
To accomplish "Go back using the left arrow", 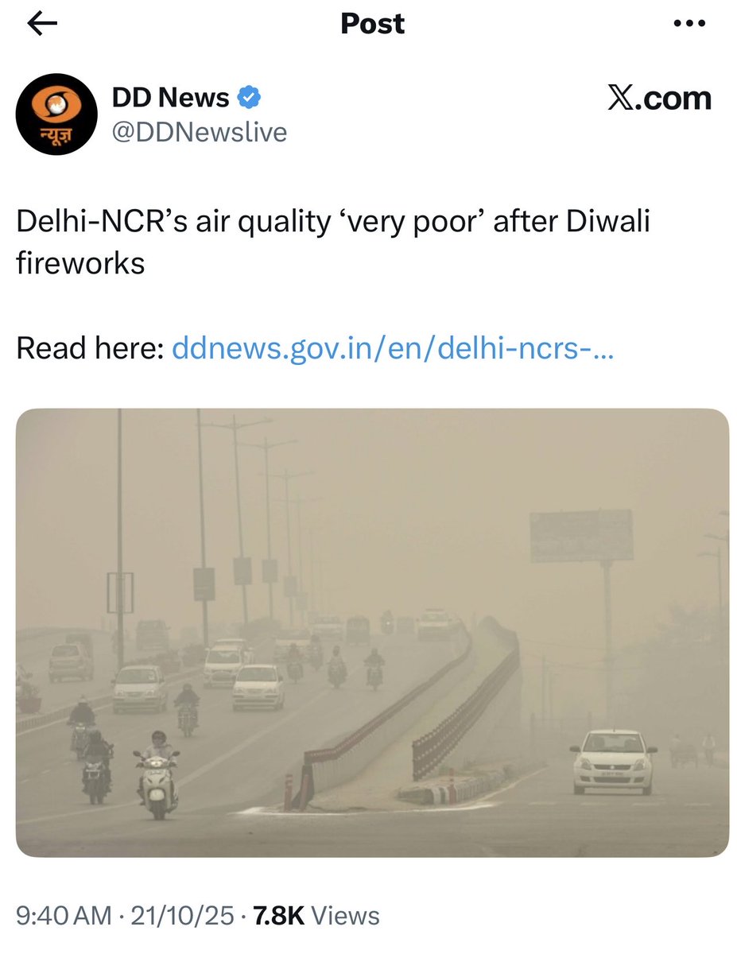I will pos(42,24).
